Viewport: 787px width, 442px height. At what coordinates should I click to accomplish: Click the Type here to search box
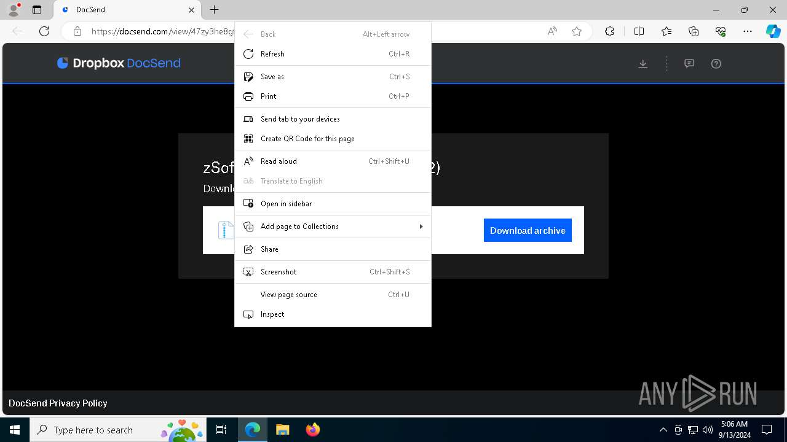tap(117, 430)
